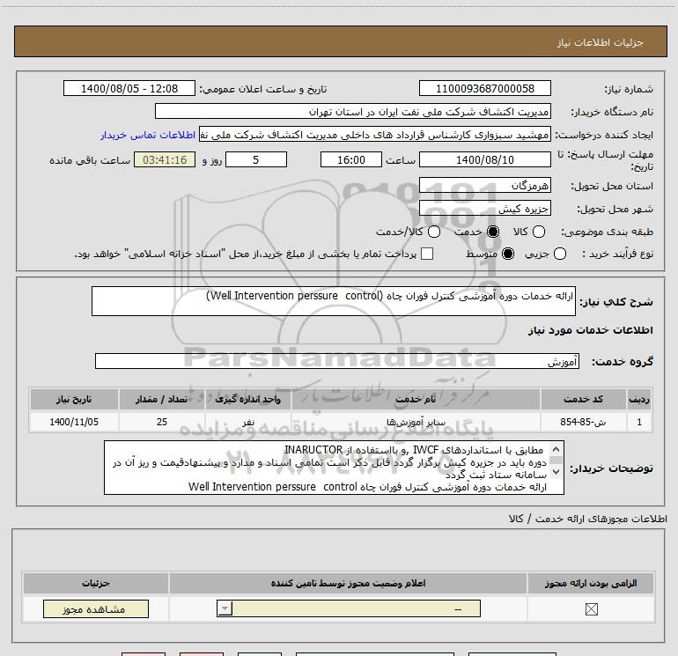Click unit cell نفر
This screenshot has width=678, height=656.
point(247,422)
